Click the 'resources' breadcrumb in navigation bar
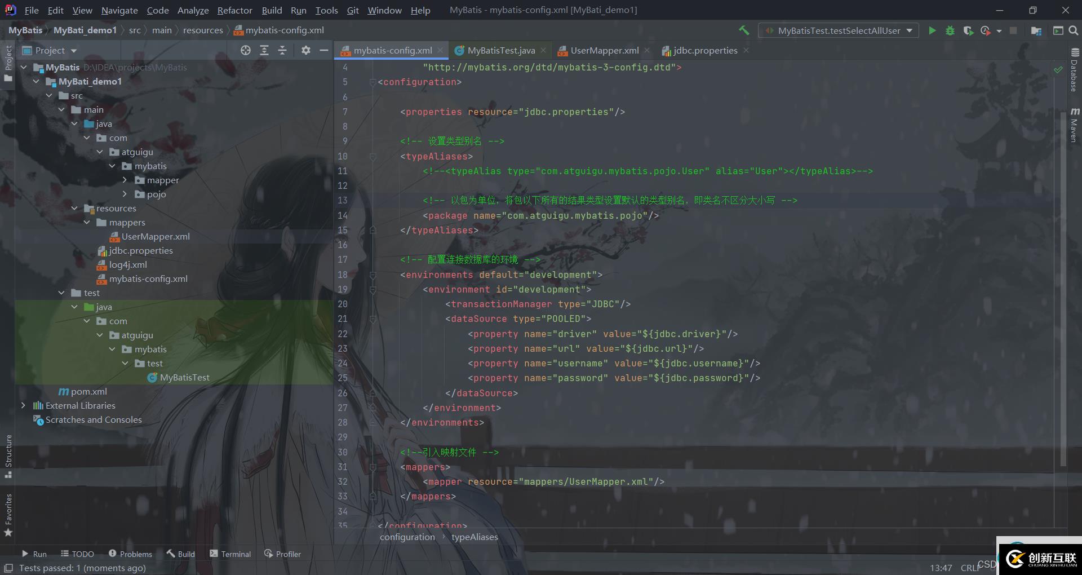 pyautogui.click(x=203, y=30)
